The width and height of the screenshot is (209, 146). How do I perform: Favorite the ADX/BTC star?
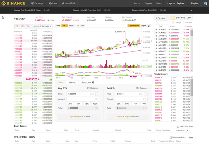coord(156,33)
